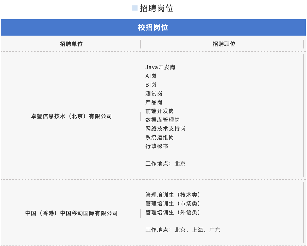Click the 数据库管理岗 position
This screenshot has width=307, height=246.
tap(163, 120)
